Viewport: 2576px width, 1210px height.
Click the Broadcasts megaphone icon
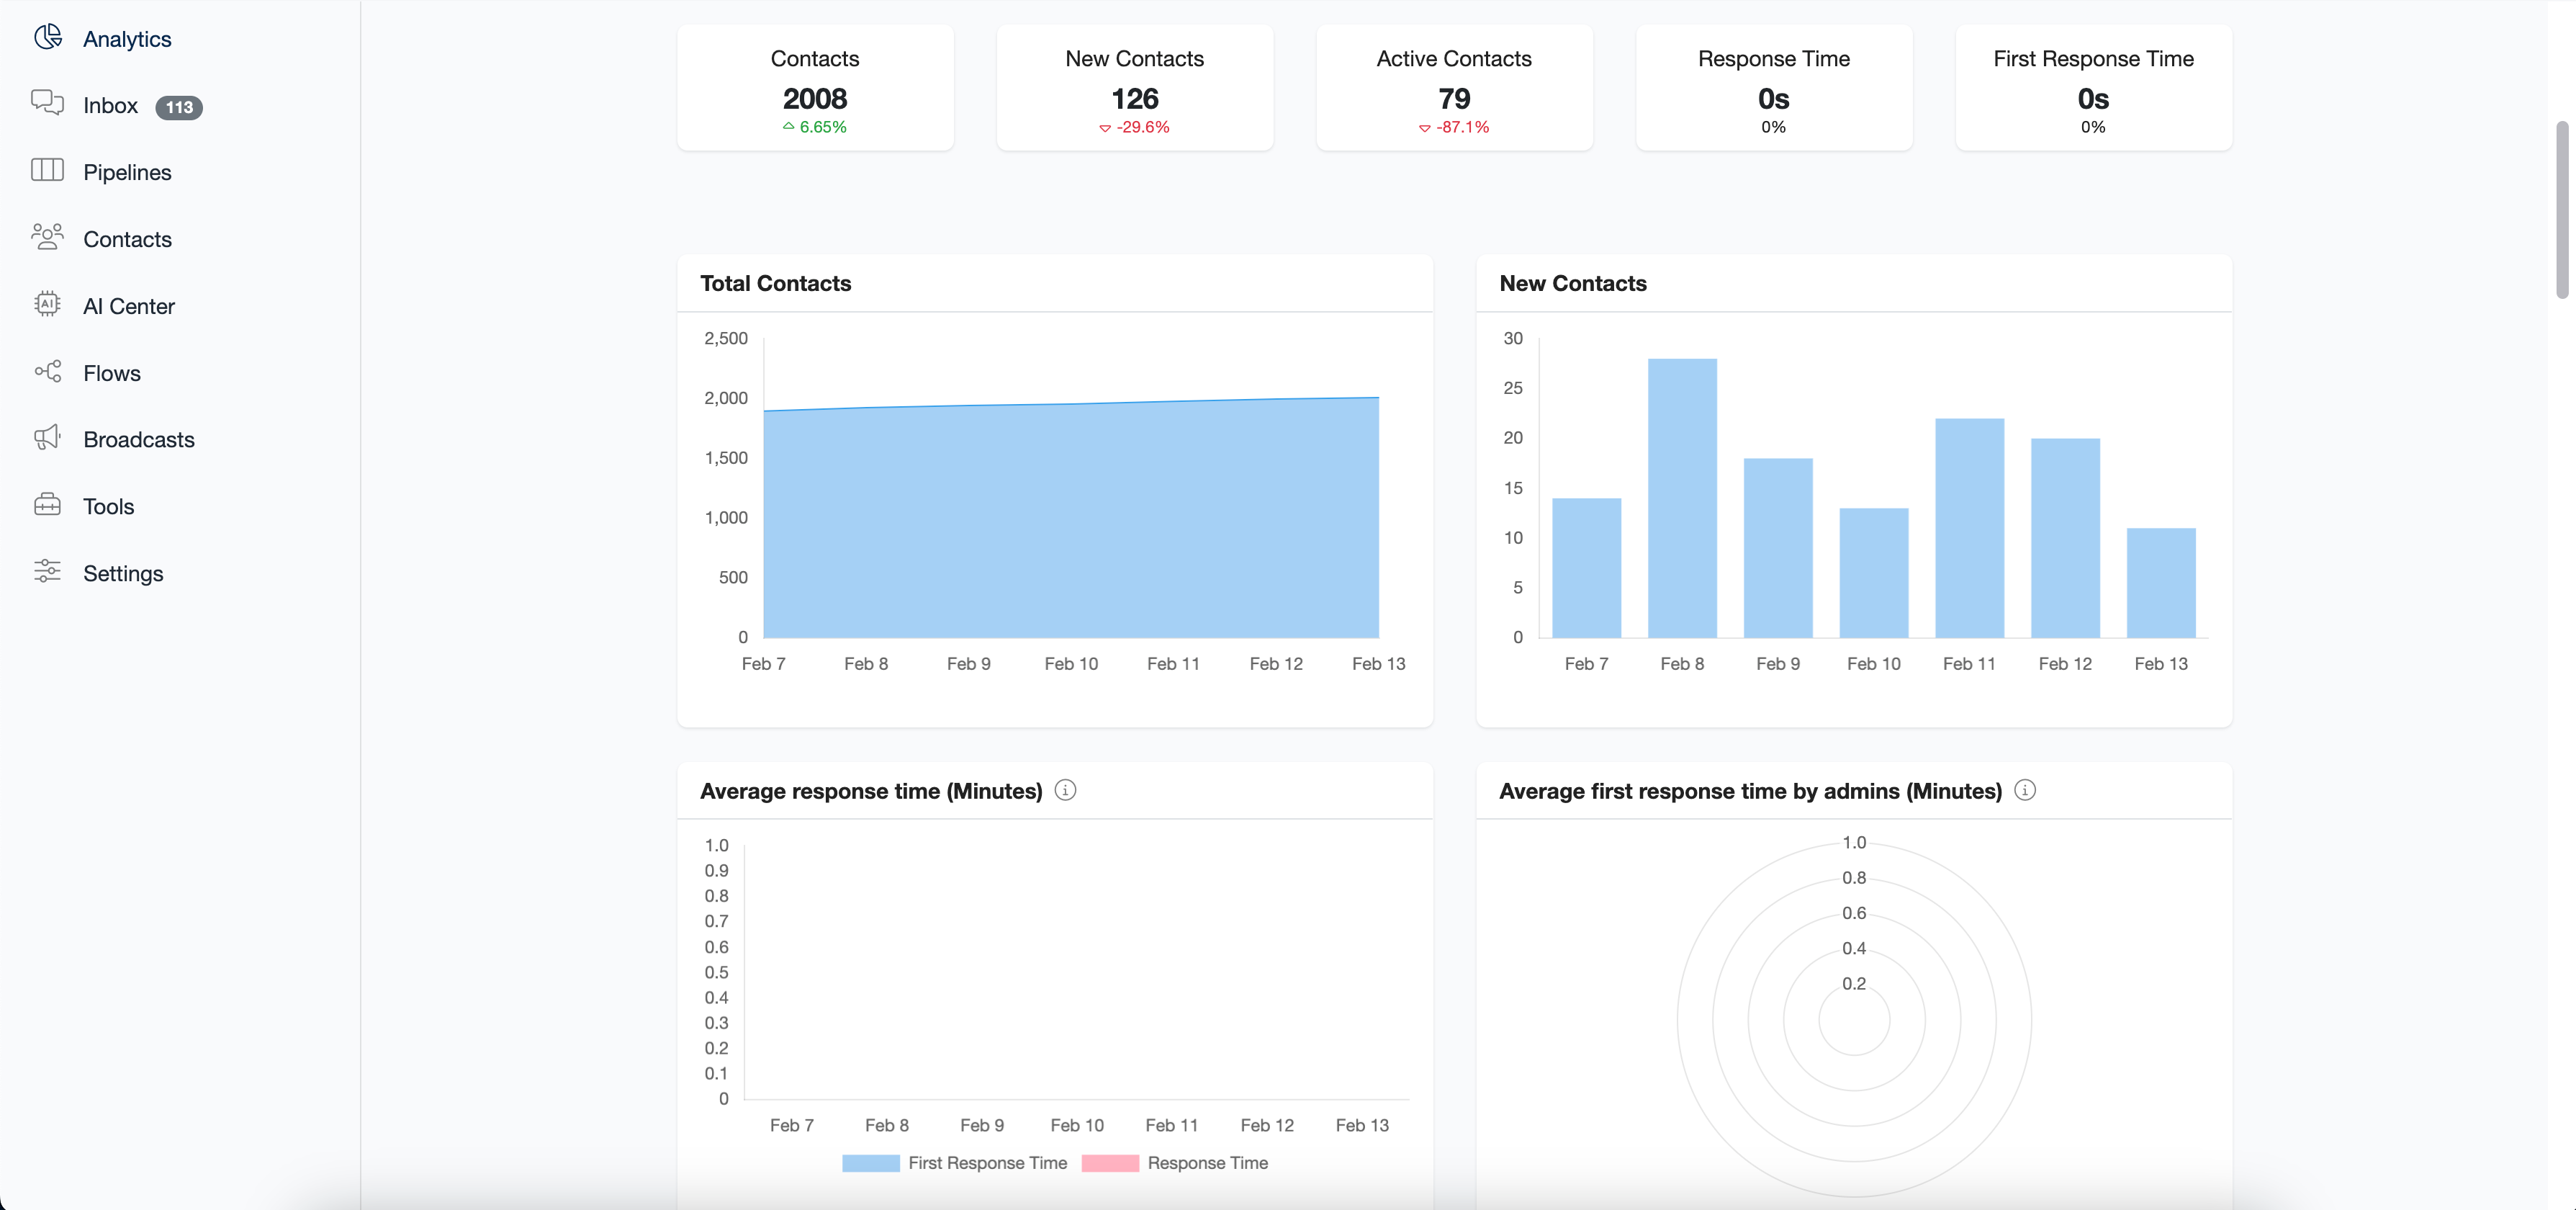[x=47, y=438]
